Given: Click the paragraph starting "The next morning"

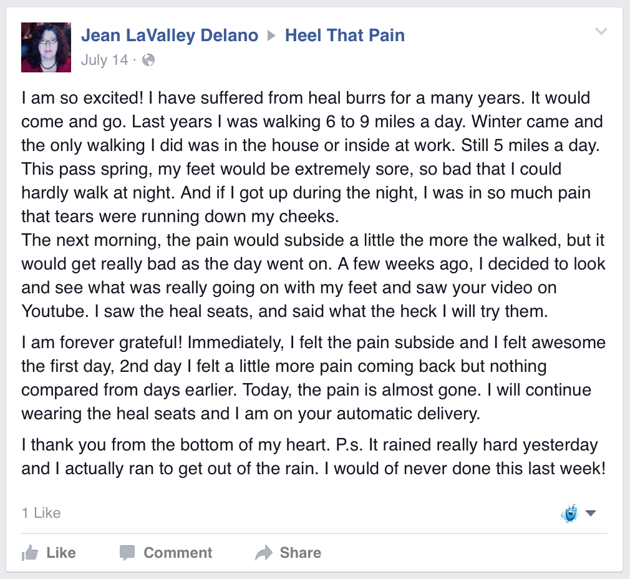Looking at the screenshot, I should [x=313, y=276].
